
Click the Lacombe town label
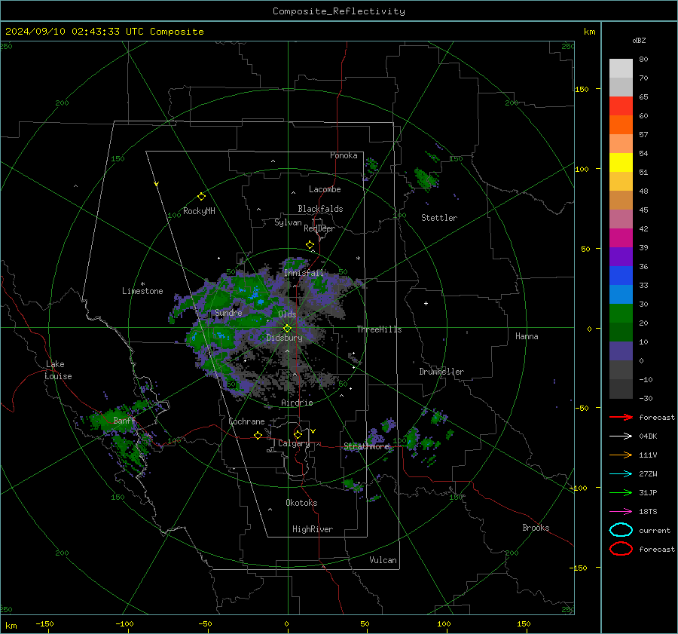point(325,189)
